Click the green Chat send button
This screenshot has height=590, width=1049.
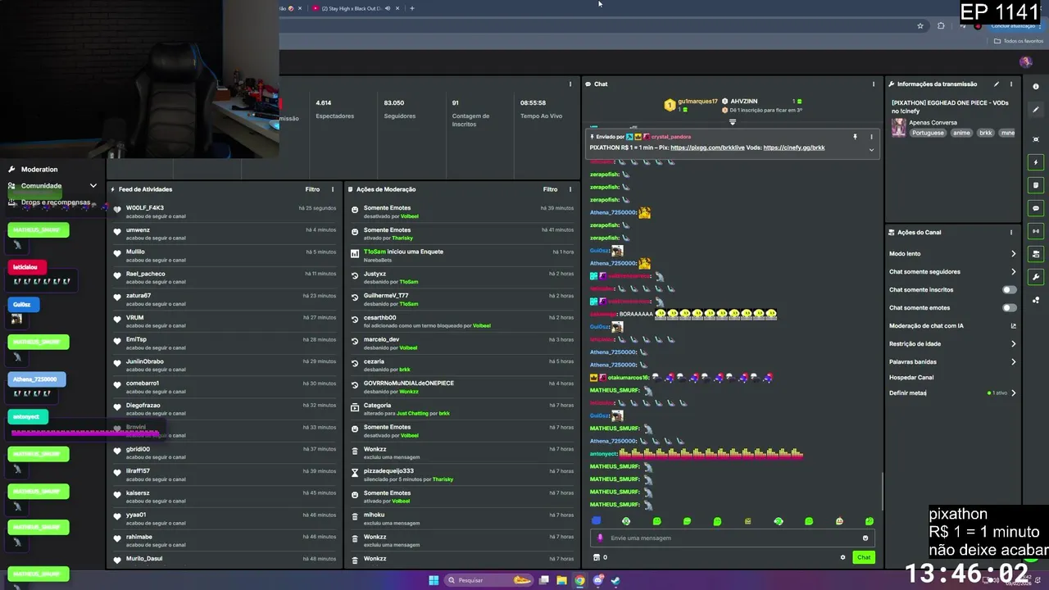pos(864,557)
